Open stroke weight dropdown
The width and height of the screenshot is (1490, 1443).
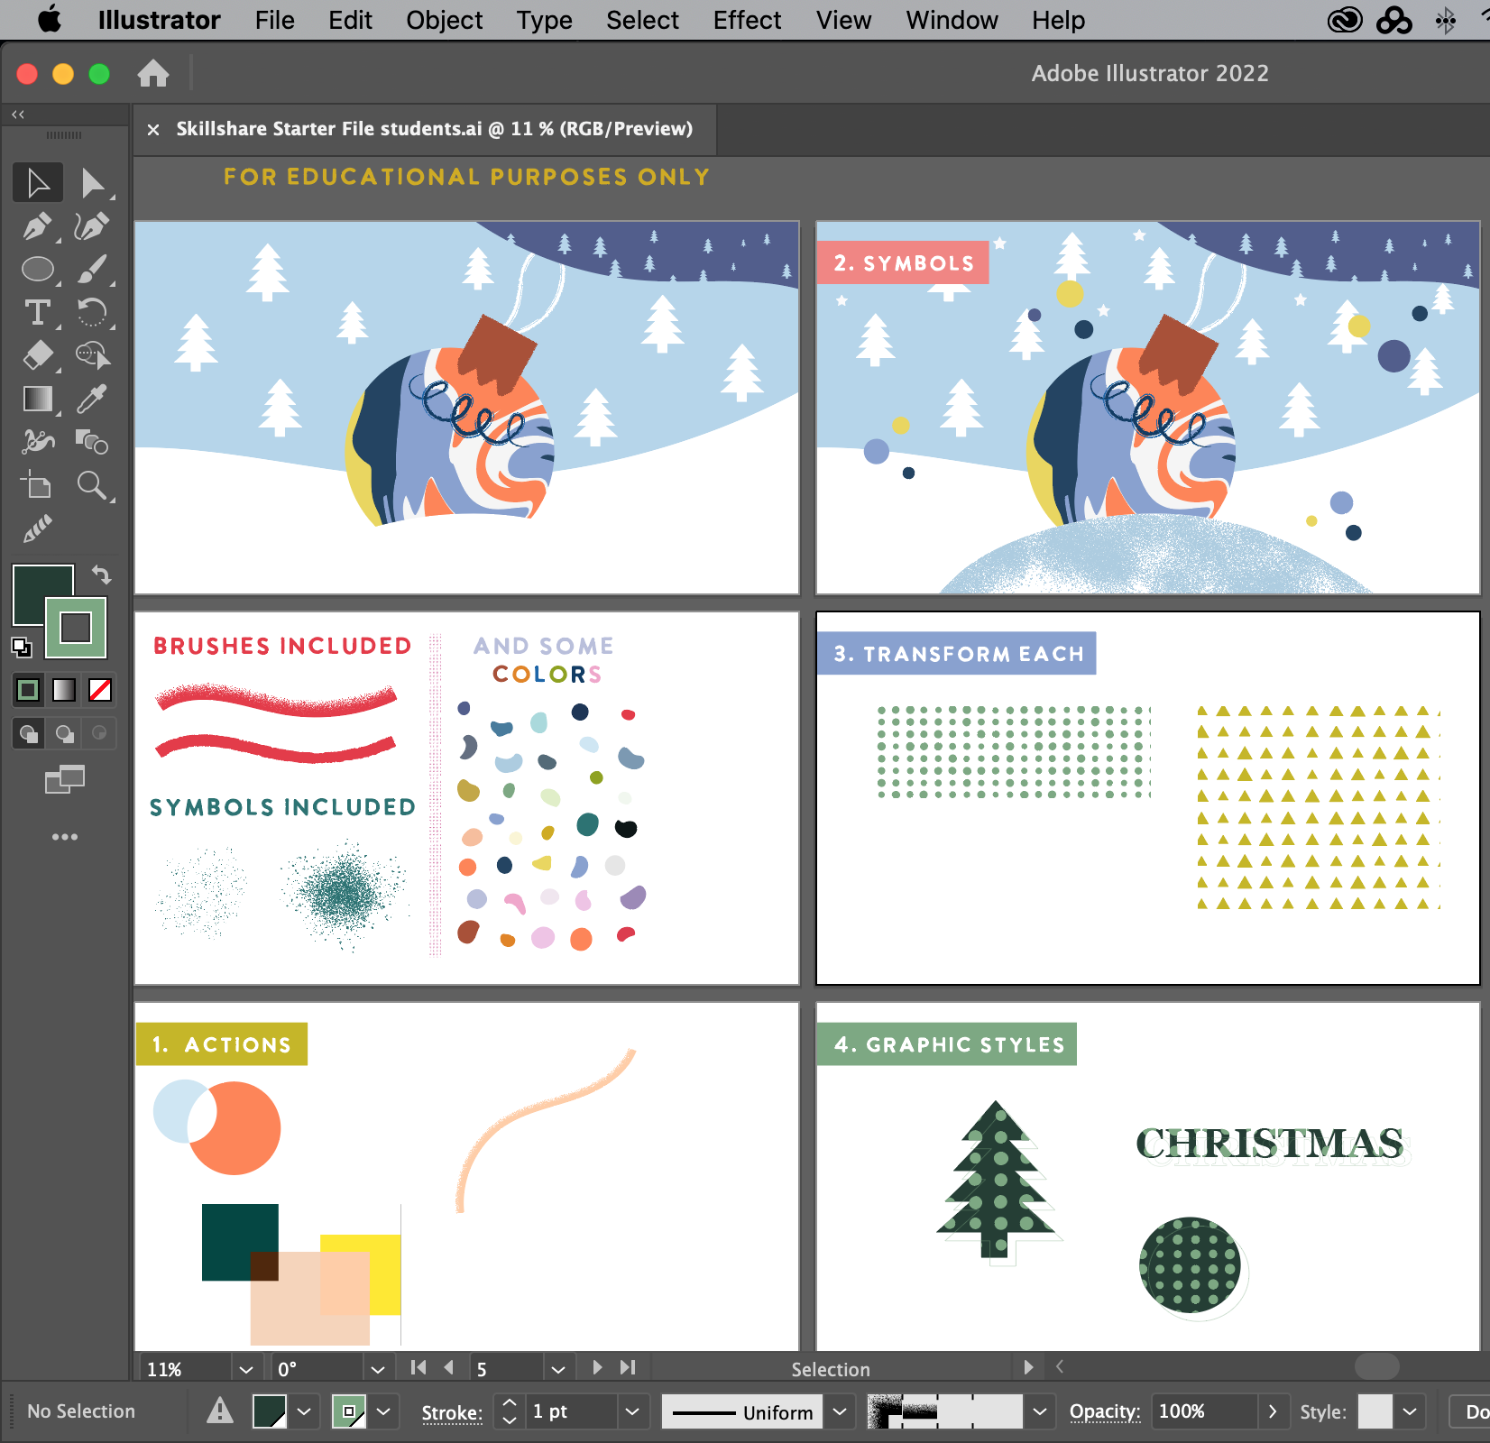click(x=632, y=1411)
